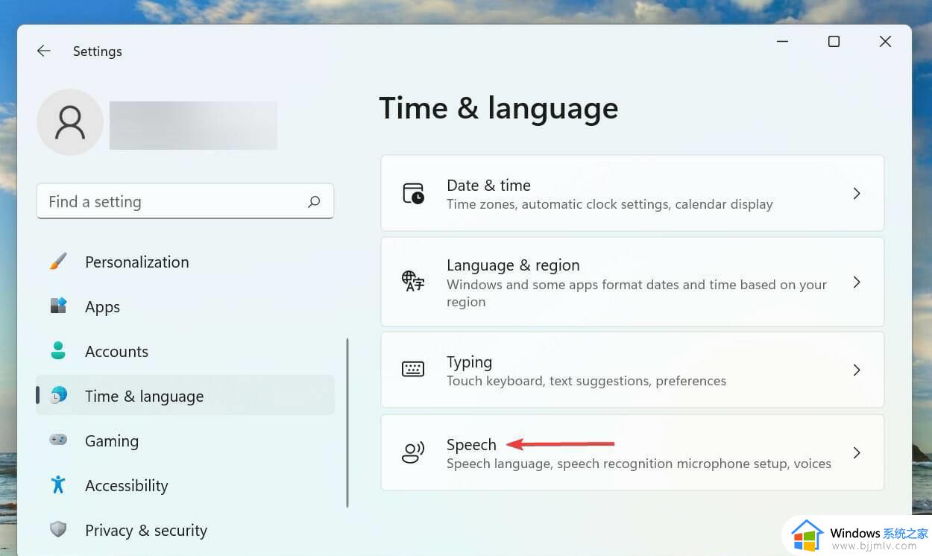Viewport: 932px width, 556px height.
Task: Open Speech settings chevron
Action: click(857, 453)
